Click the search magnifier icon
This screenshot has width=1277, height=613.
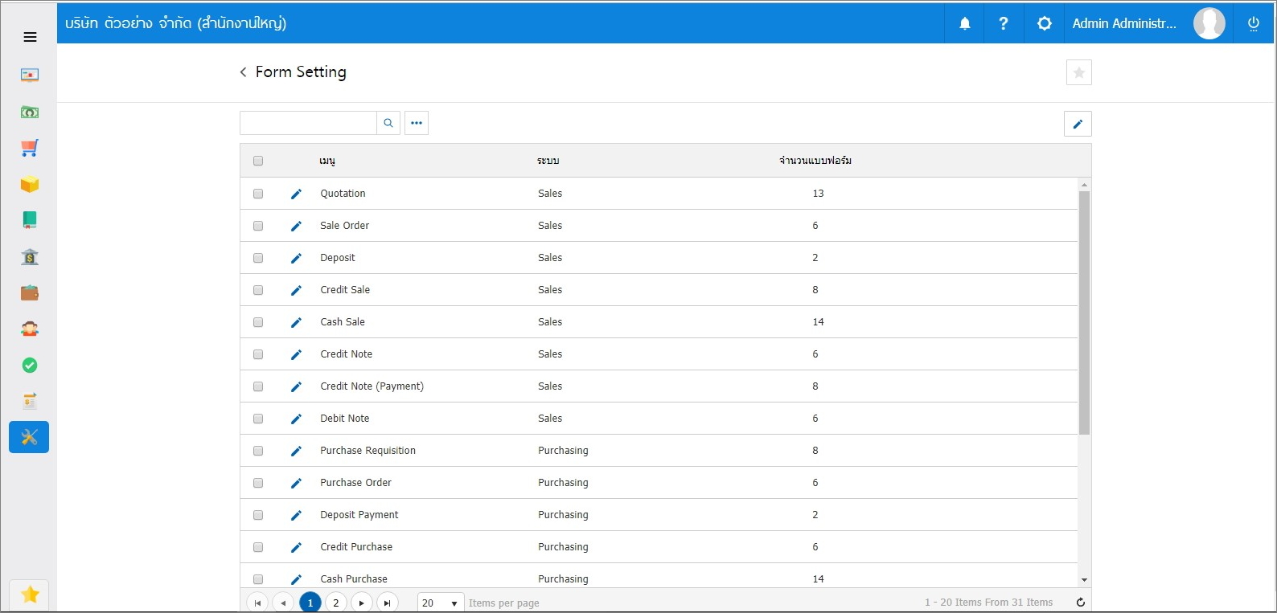[388, 123]
